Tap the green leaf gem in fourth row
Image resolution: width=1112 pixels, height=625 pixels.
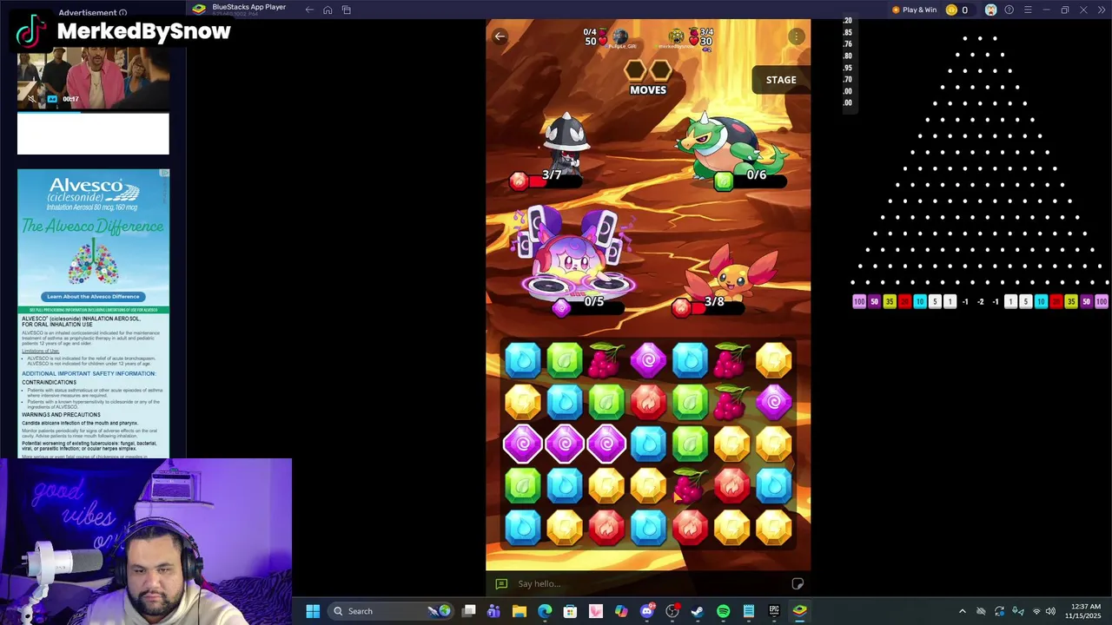click(x=523, y=485)
